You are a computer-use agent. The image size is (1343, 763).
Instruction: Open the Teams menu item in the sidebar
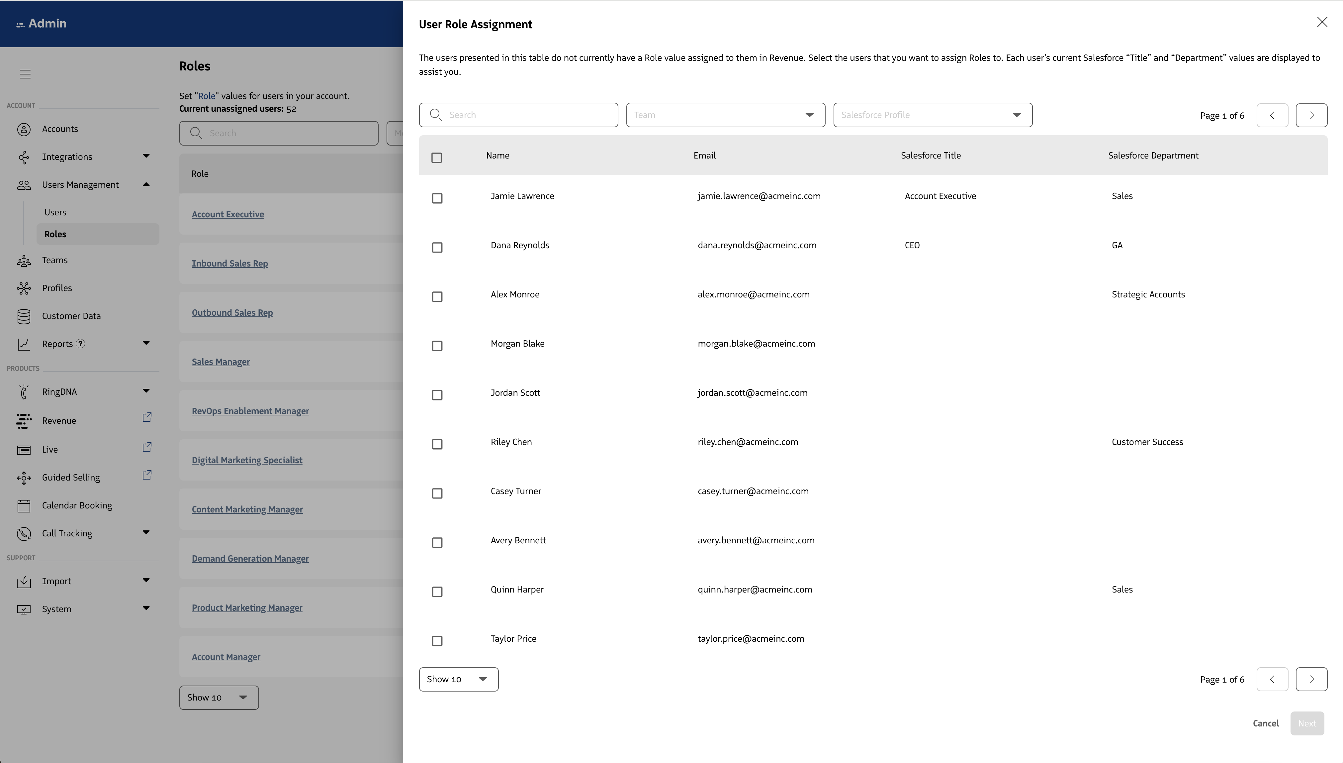(55, 261)
